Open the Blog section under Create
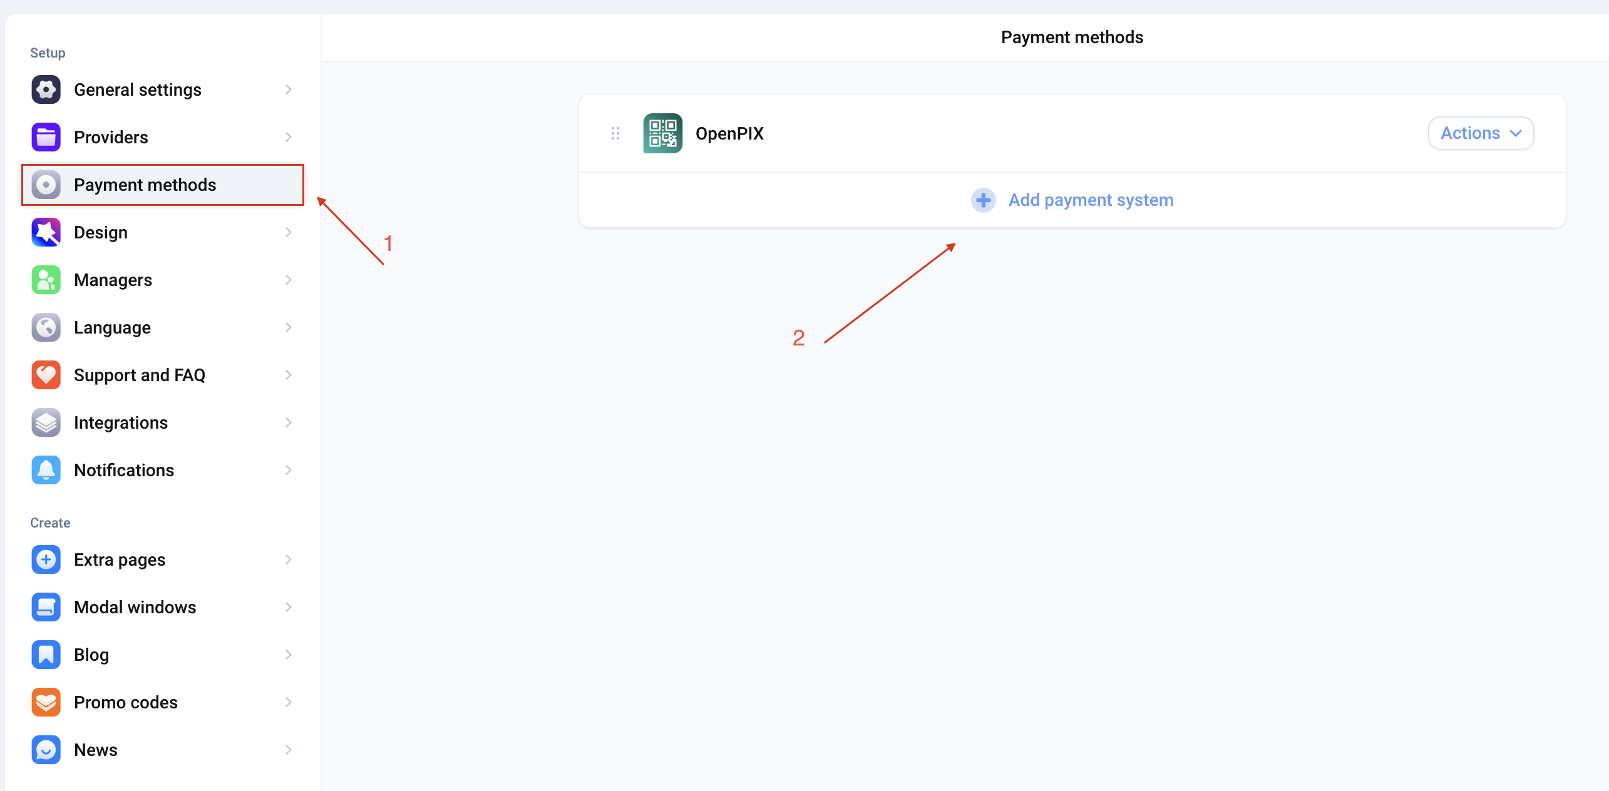 click(91, 655)
